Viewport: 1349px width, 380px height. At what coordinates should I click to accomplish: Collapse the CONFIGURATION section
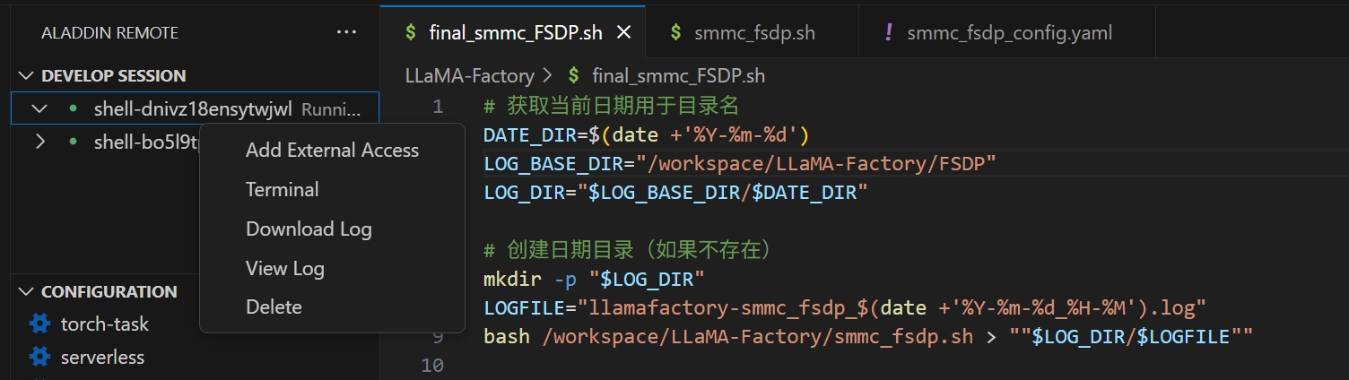(26, 292)
